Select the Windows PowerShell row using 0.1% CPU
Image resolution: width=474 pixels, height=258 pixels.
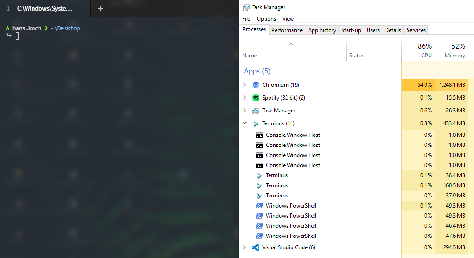click(x=354, y=206)
